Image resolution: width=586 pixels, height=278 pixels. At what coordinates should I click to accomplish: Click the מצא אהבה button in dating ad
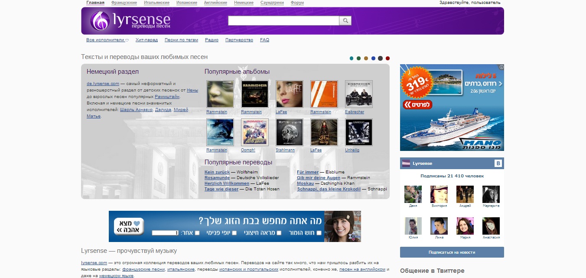(129, 226)
